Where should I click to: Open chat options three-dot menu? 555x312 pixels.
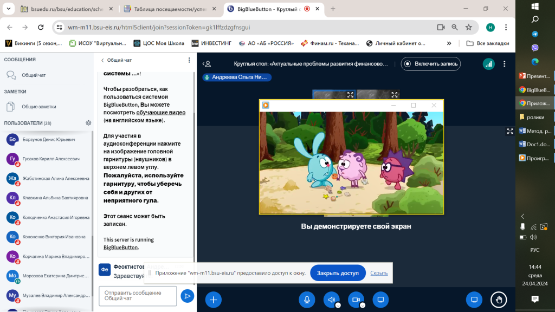pyautogui.click(x=189, y=60)
